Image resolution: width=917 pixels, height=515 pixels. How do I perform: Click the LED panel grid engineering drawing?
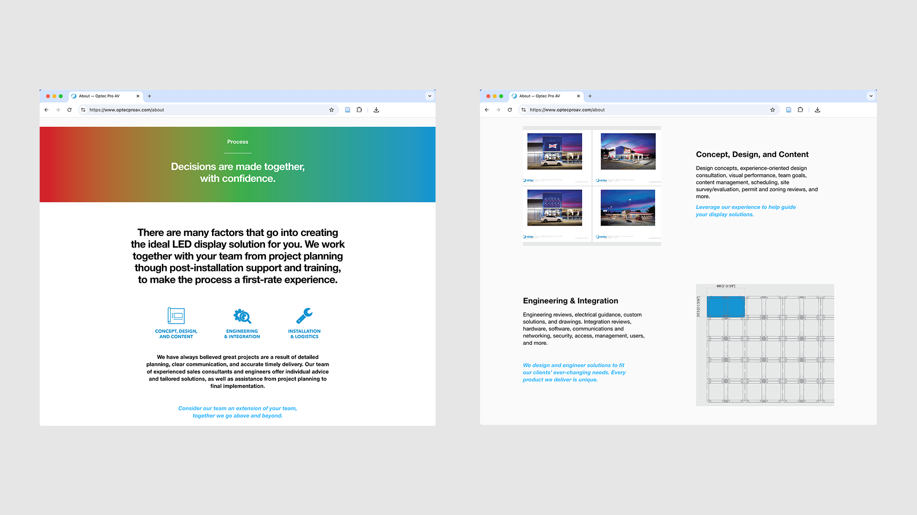[765, 345]
